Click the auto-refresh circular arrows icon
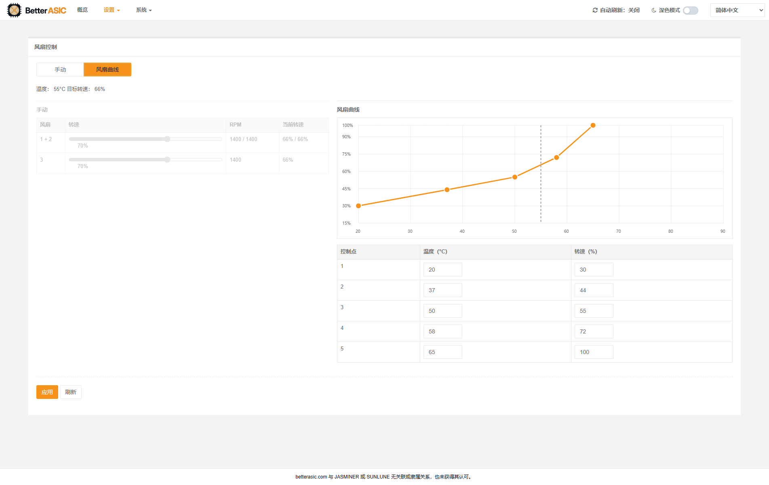Viewport: 769px width, 485px height. point(595,10)
